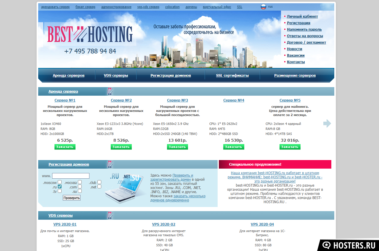This screenshot has height=251, width=379.
Task: Click the right arrow in server carousel
Action: (x=327, y=123)
